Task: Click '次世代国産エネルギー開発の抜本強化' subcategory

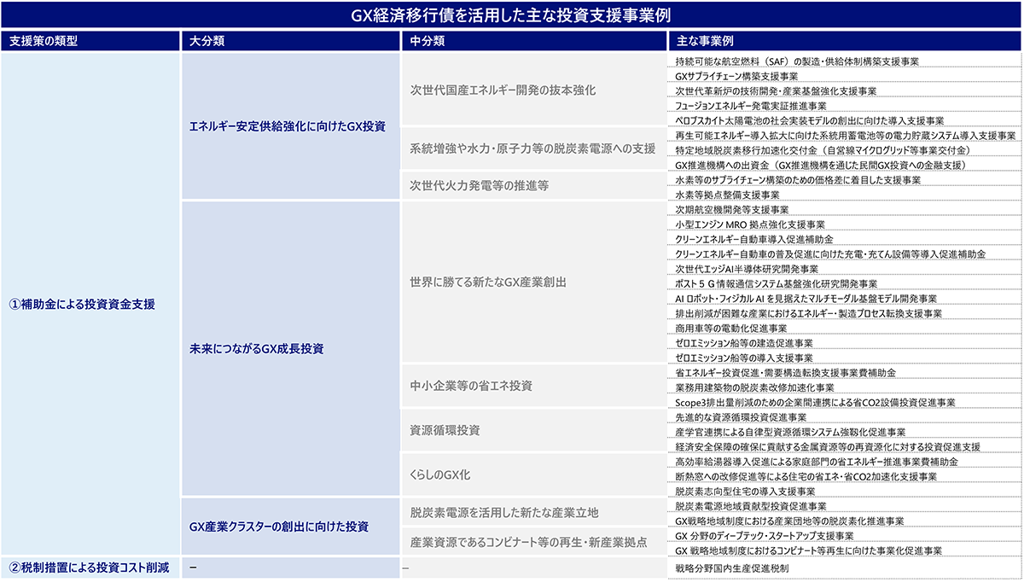Action: point(503,90)
